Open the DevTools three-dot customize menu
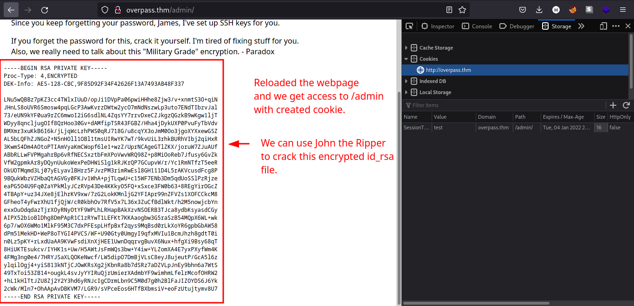The image size is (634, 306). point(615,26)
